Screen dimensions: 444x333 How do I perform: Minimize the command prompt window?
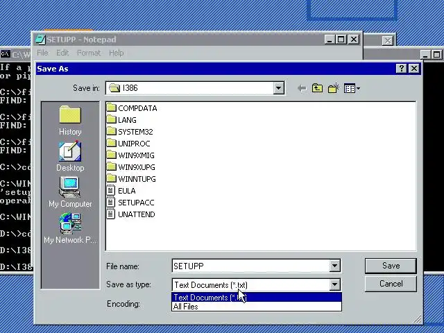425,54
